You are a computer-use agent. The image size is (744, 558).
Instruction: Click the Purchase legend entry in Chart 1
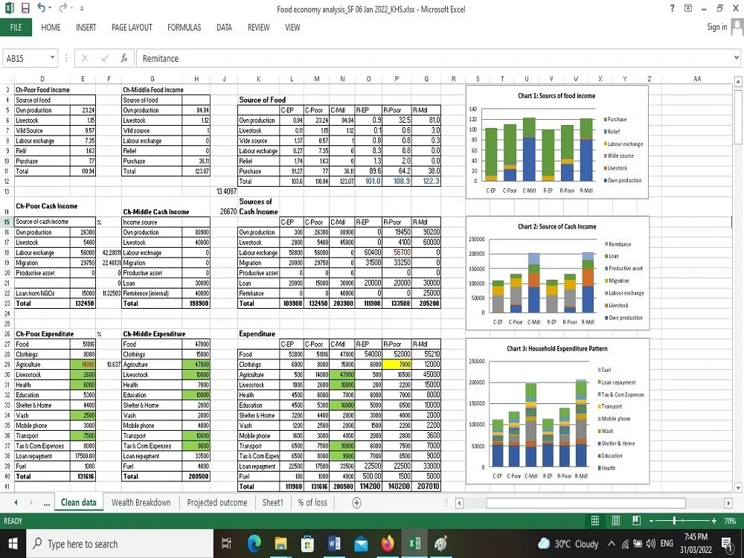click(615, 120)
